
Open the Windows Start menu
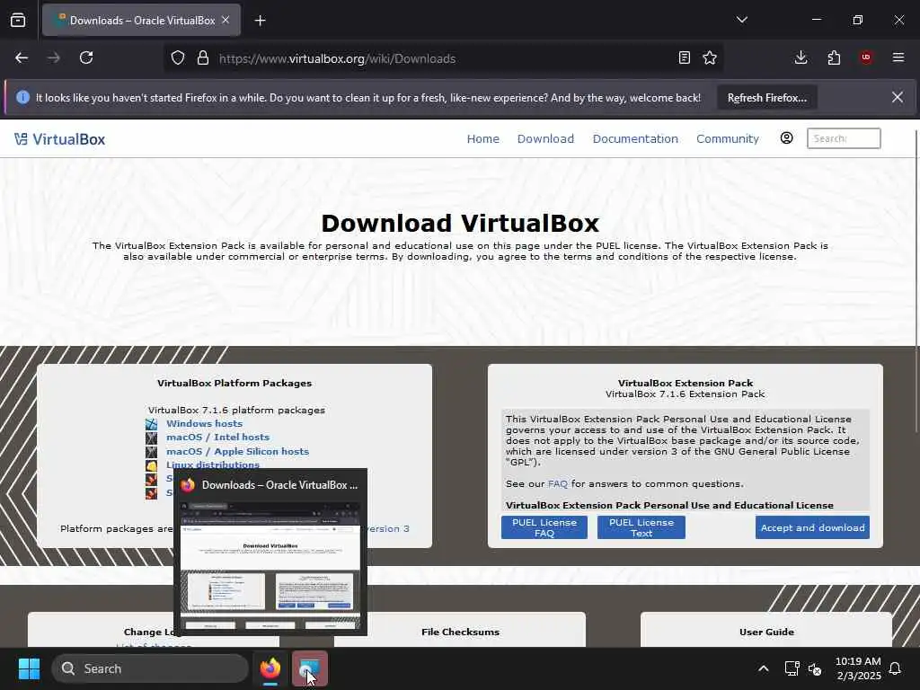[29, 668]
